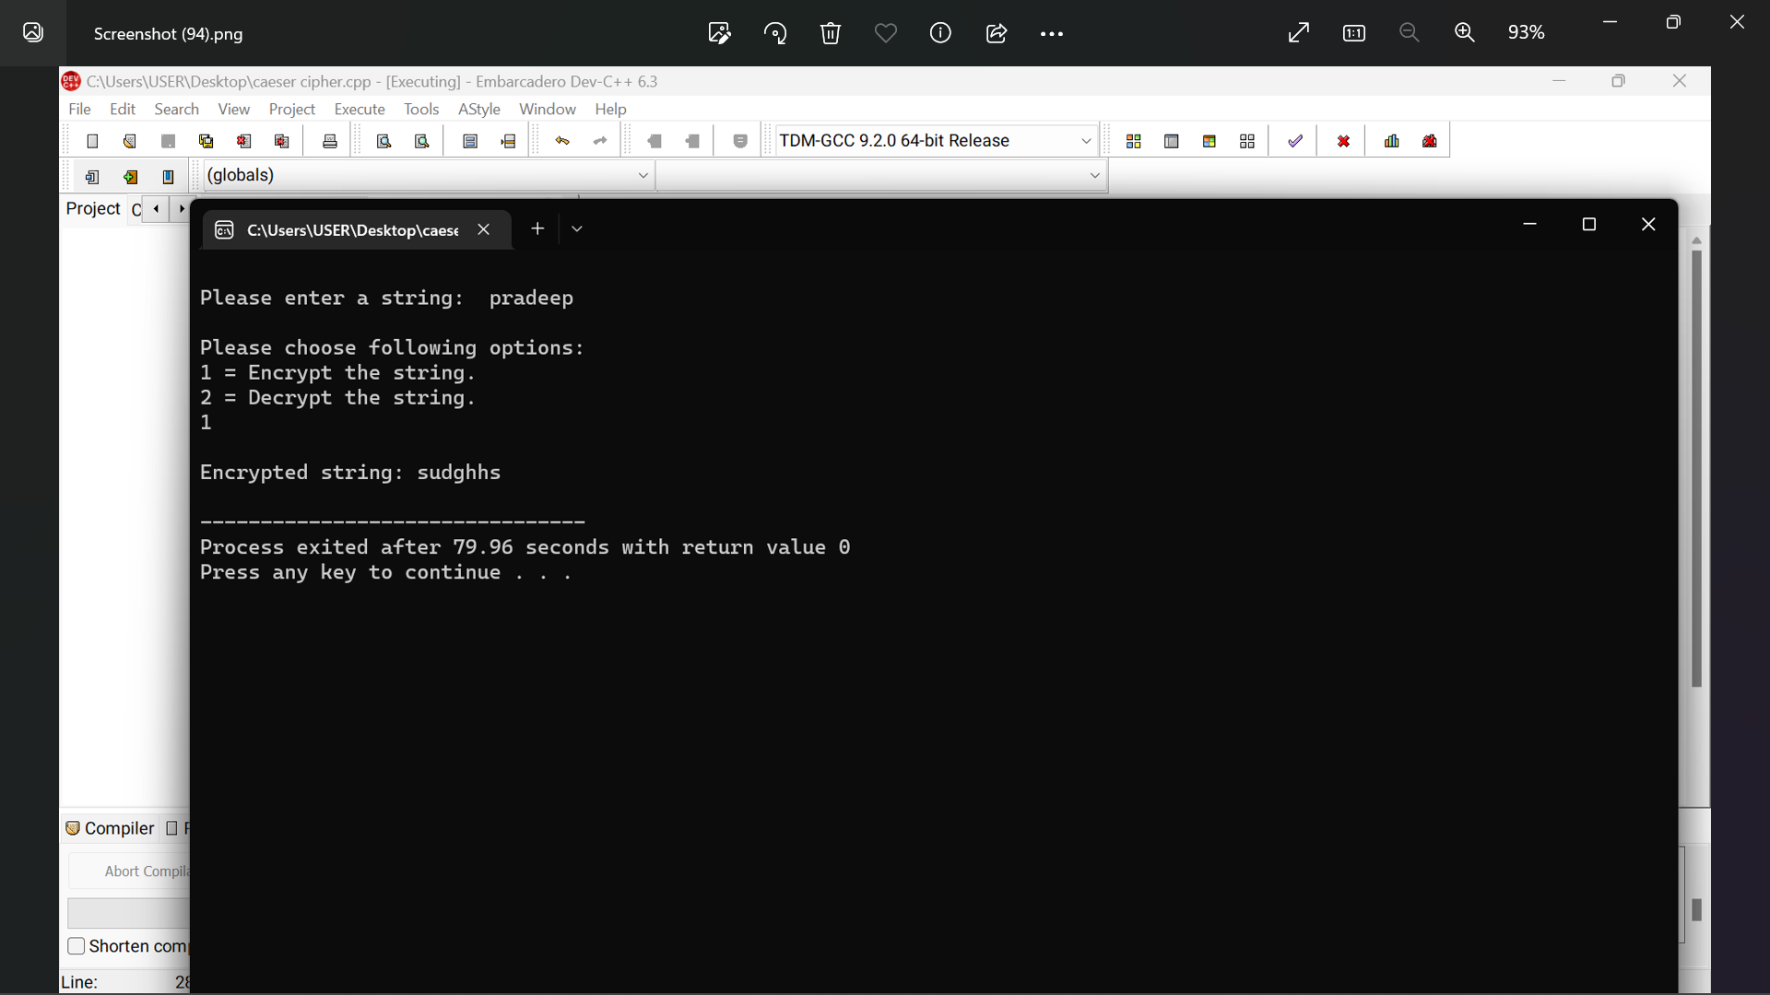Image resolution: width=1770 pixels, height=995 pixels.
Task: Undo the last edit in Dev-C++
Action: tap(561, 140)
